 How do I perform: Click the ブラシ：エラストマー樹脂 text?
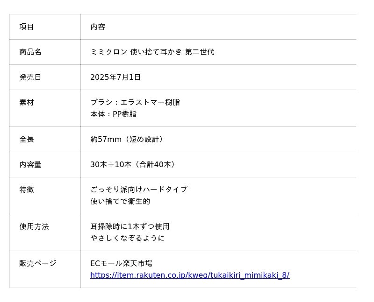pos(135,102)
